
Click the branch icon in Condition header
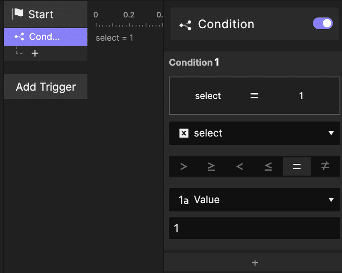pos(186,25)
